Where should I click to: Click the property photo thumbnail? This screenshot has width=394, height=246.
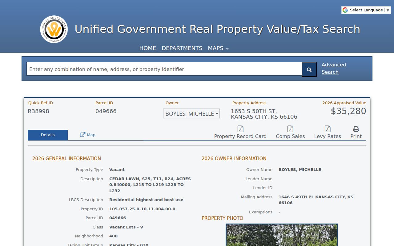(x=282, y=235)
